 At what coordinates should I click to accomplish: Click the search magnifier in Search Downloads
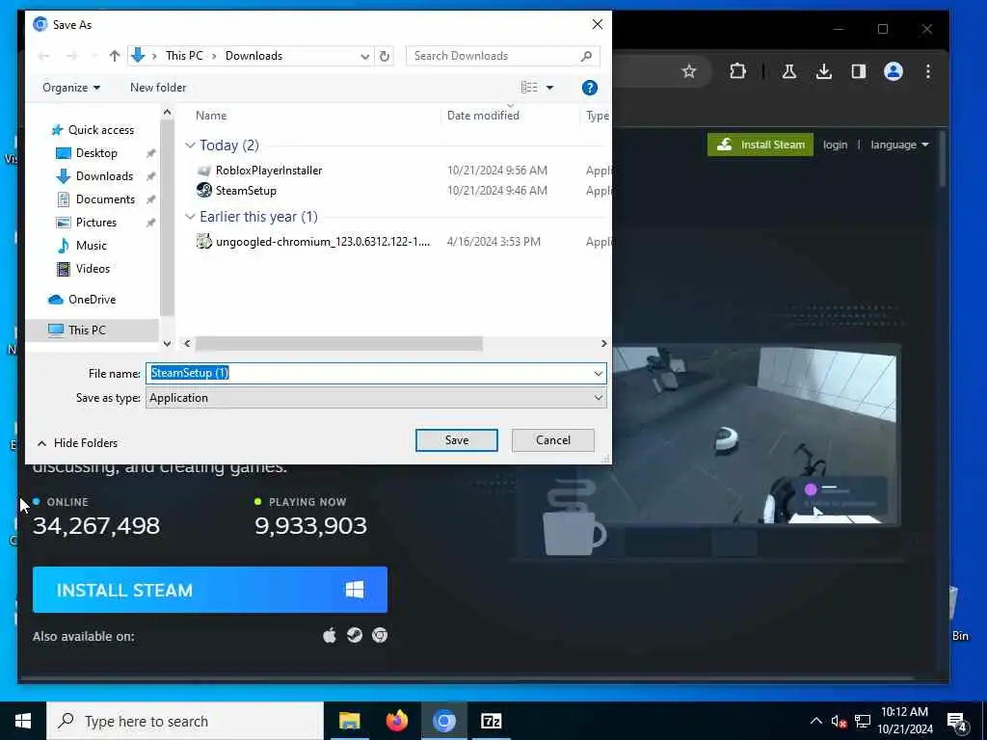click(x=586, y=56)
